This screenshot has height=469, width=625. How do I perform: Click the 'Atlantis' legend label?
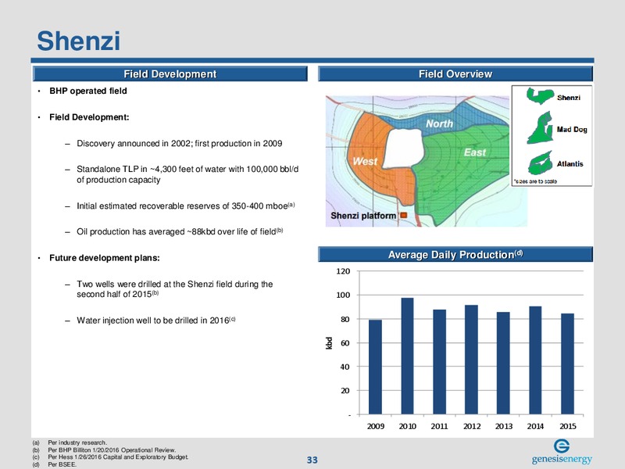[570, 164]
